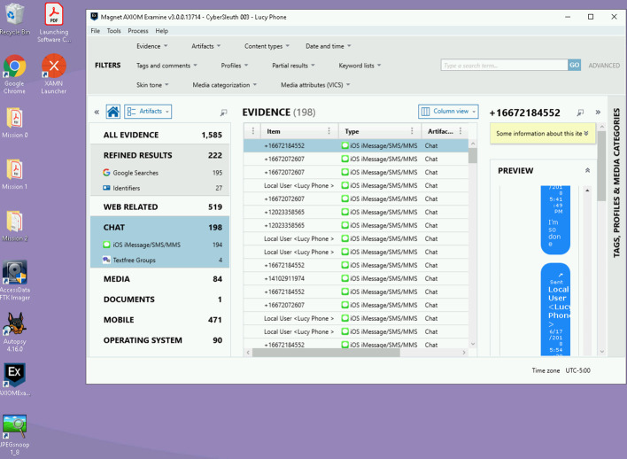Image resolution: width=627 pixels, height=459 pixels.
Task: Expand the Column view dropdown
Action: coord(448,112)
